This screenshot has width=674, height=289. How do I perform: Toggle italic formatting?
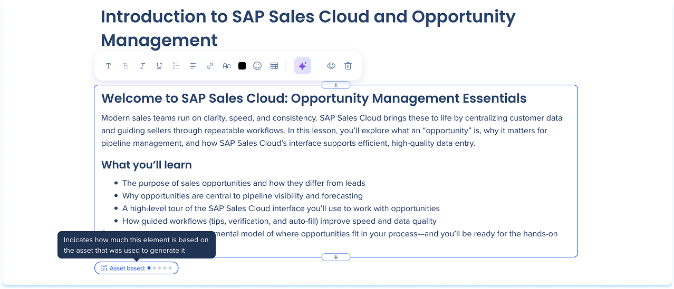coord(142,66)
